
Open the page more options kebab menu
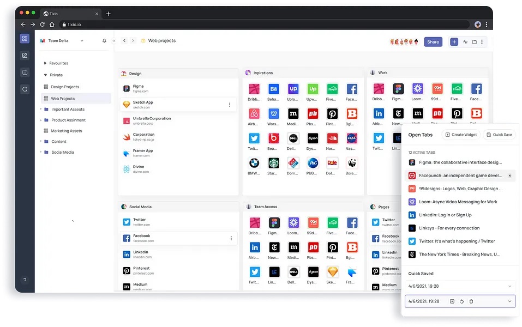482,42
